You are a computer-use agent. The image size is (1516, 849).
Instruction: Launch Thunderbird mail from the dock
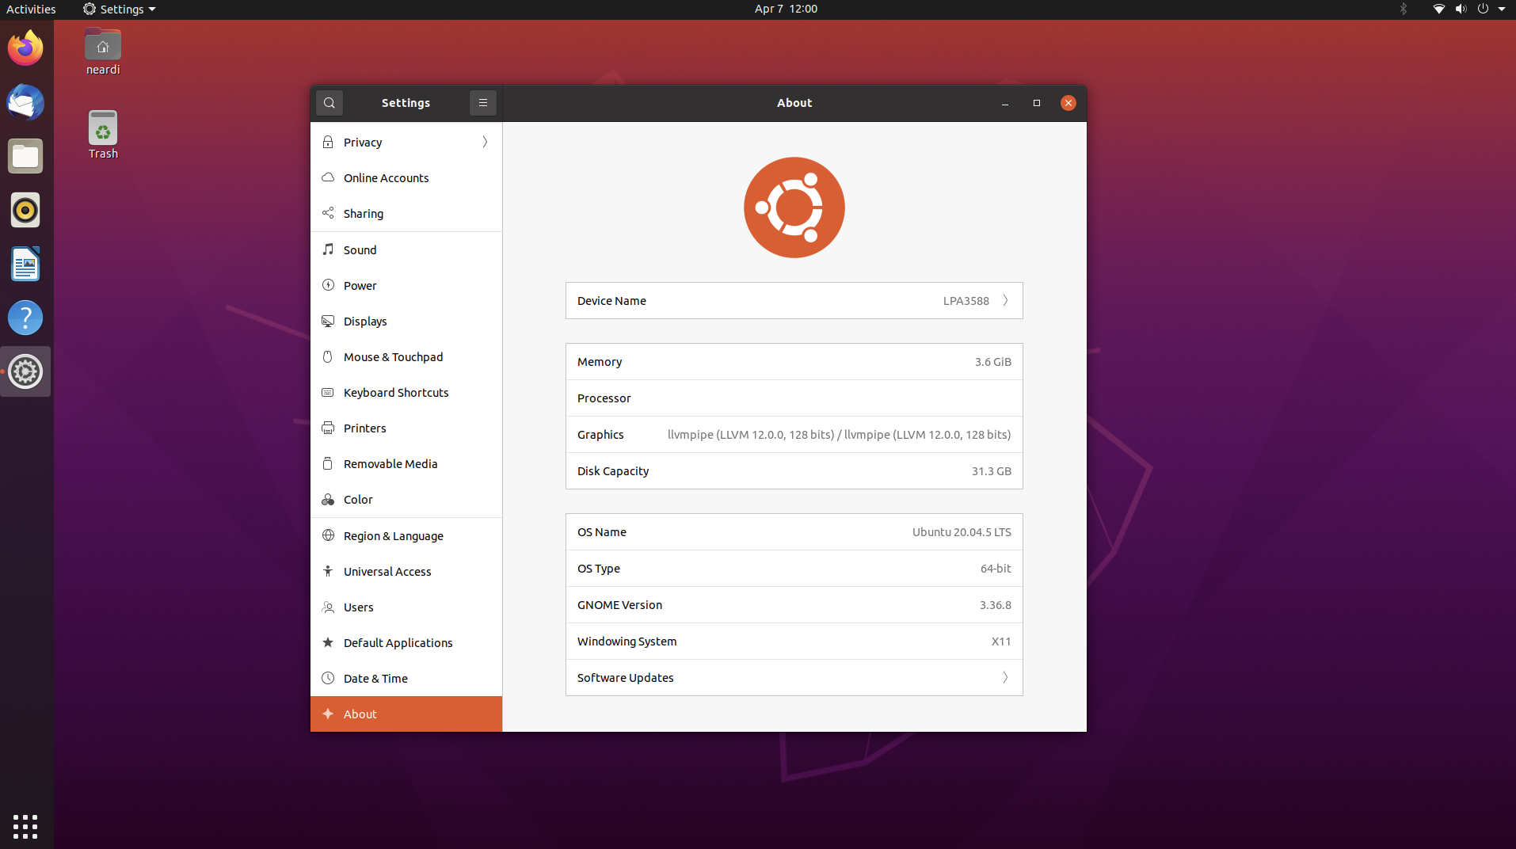[x=25, y=102]
